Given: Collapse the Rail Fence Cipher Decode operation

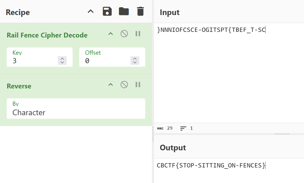Looking at the screenshot, I should (111, 34).
